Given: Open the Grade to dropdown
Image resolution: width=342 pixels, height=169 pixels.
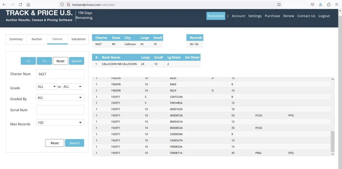Looking at the screenshot, I should (x=72, y=86).
